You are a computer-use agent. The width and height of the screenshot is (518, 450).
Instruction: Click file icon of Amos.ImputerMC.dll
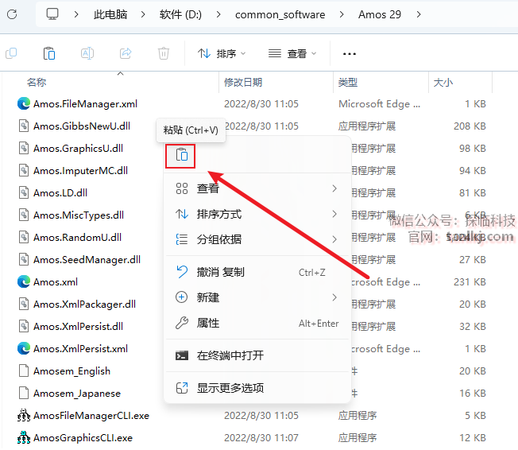(x=24, y=171)
